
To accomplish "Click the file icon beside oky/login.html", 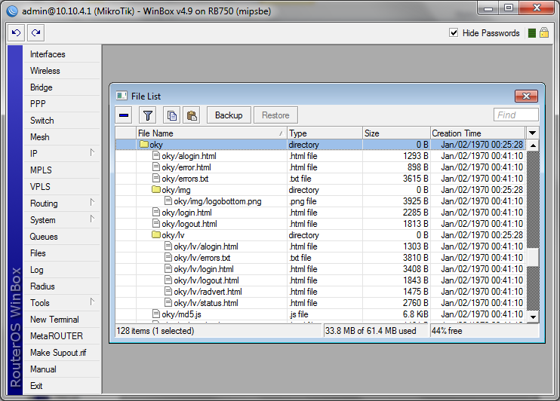I will tap(156, 213).
